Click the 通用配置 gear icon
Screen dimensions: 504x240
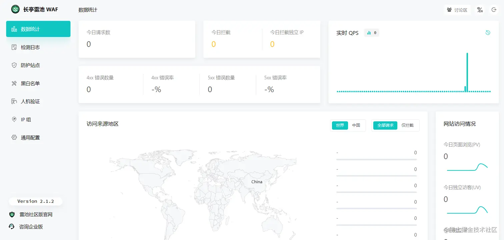[x=14, y=137]
